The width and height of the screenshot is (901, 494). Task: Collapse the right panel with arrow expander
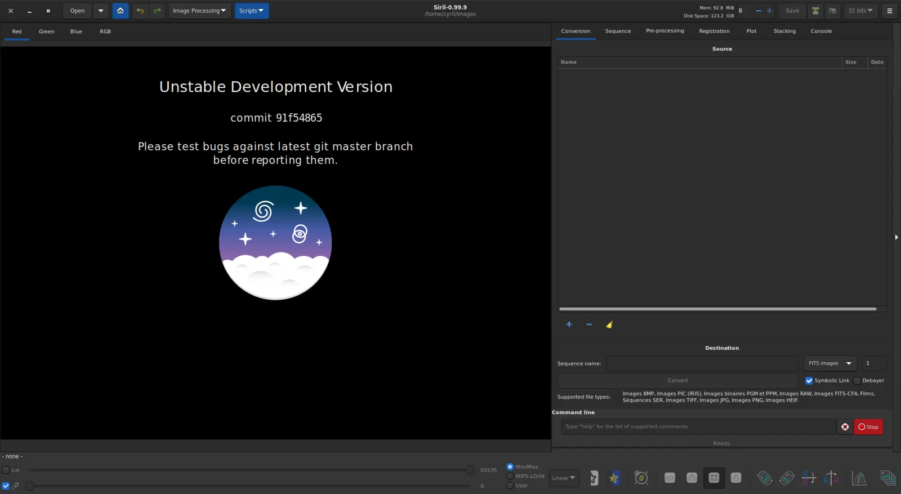(x=896, y=237)
